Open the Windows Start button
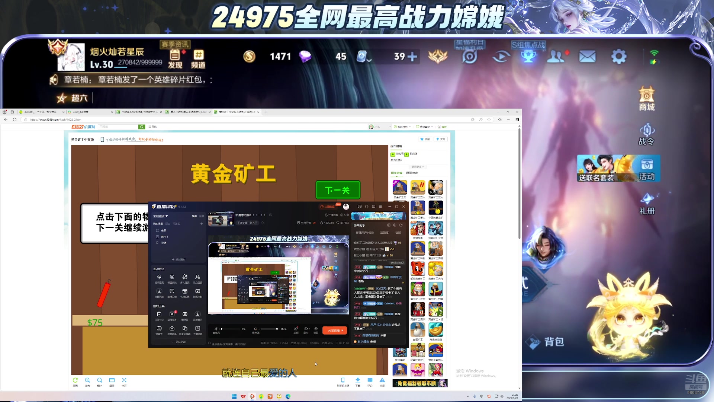The height and width of the screenshot is (402, 714). (x=234, y=397)
